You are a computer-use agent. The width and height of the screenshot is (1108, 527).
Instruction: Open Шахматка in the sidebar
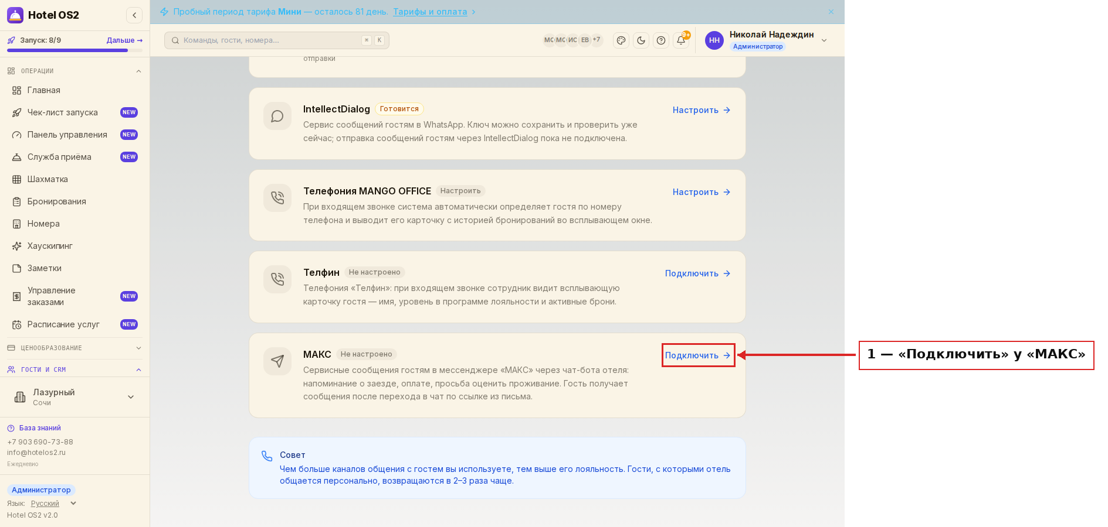(75, 179)
